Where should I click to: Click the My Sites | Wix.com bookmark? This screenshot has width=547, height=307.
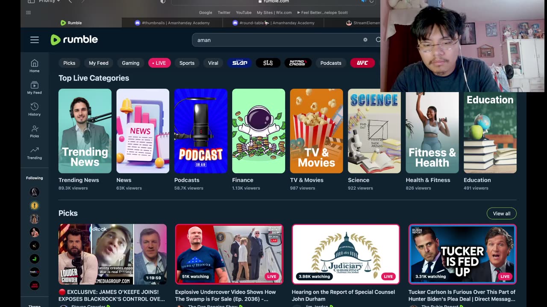(x=274, y=12)
